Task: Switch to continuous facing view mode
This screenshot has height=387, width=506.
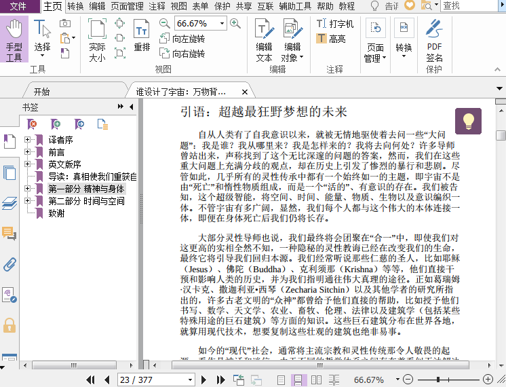Action: pyautogui.click(x=334, y=380)
